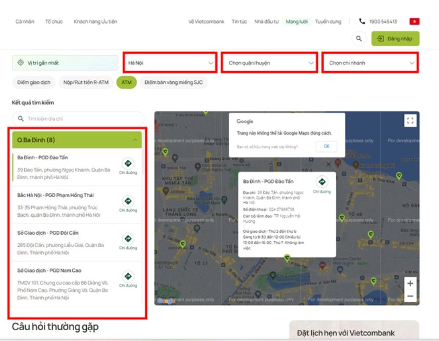Image resolution: width=439 pixels, height=341 pixels.
Task: Open the Hà Nội city dropdown
Action: (x=170, y=63)
